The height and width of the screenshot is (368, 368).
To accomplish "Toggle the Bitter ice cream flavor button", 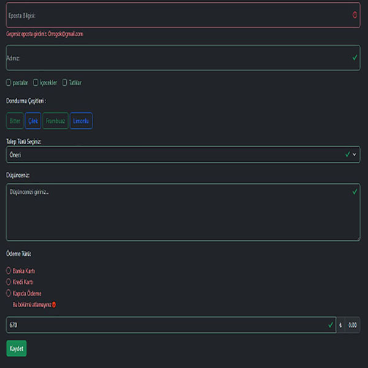I will pyautogui.click(x=15, y=121).
